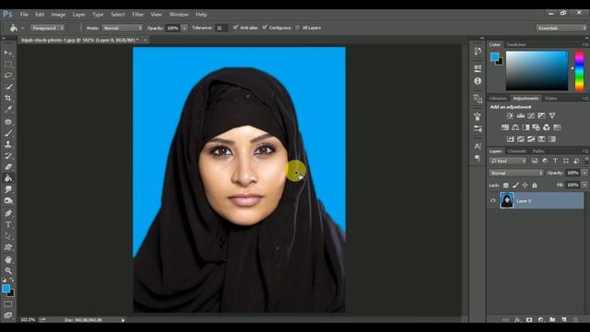Add an Invert adjustment

[510, 139]
